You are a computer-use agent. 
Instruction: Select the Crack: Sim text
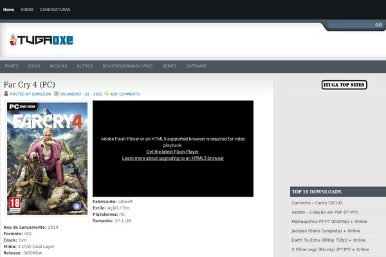click(15, 240)
